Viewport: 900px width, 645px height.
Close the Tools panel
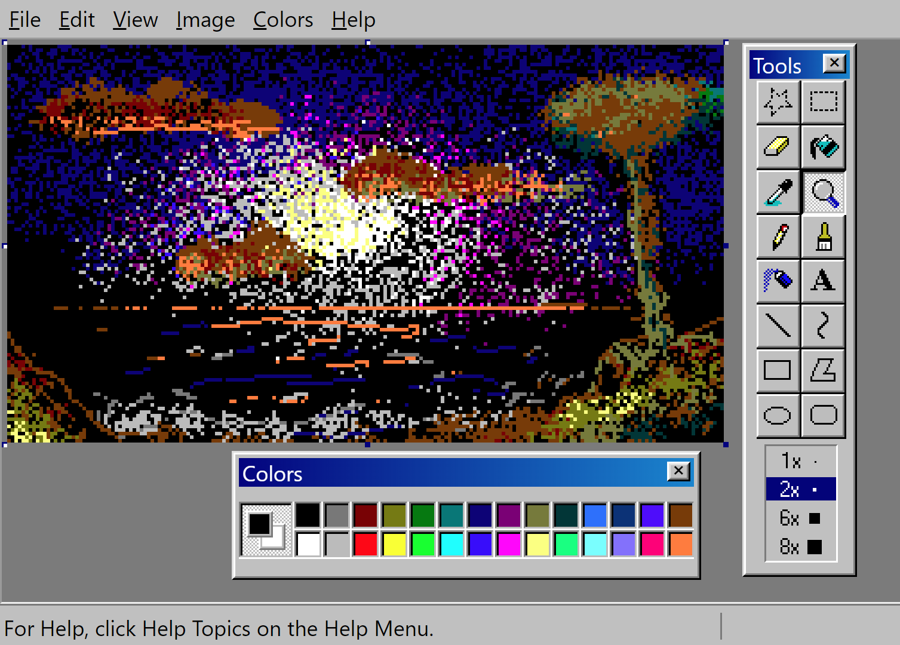[834, 63]
